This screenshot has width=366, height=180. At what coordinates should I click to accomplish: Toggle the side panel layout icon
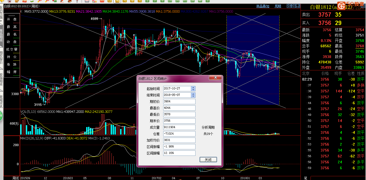(298, 6)
